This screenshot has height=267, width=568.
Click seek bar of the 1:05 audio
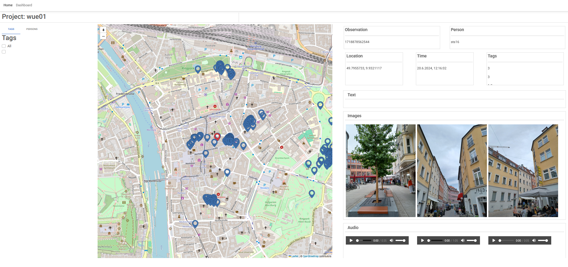(x=435, y=240)
